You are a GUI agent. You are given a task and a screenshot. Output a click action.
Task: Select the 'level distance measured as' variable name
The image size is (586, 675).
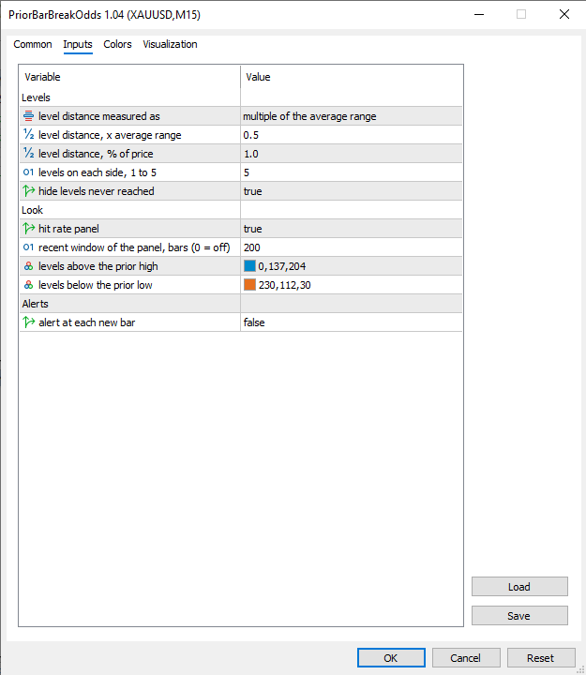point(99,116)
